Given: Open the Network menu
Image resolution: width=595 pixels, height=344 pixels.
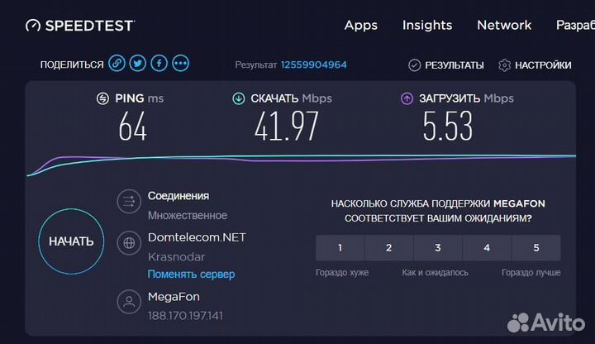Looking at the screenshot, I should click(x=504, y=25).
